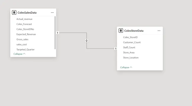Collapse the ColesStoreData table card
This screenshot has width=192, height=106.
pyautogui.click(x=126, y=67)
